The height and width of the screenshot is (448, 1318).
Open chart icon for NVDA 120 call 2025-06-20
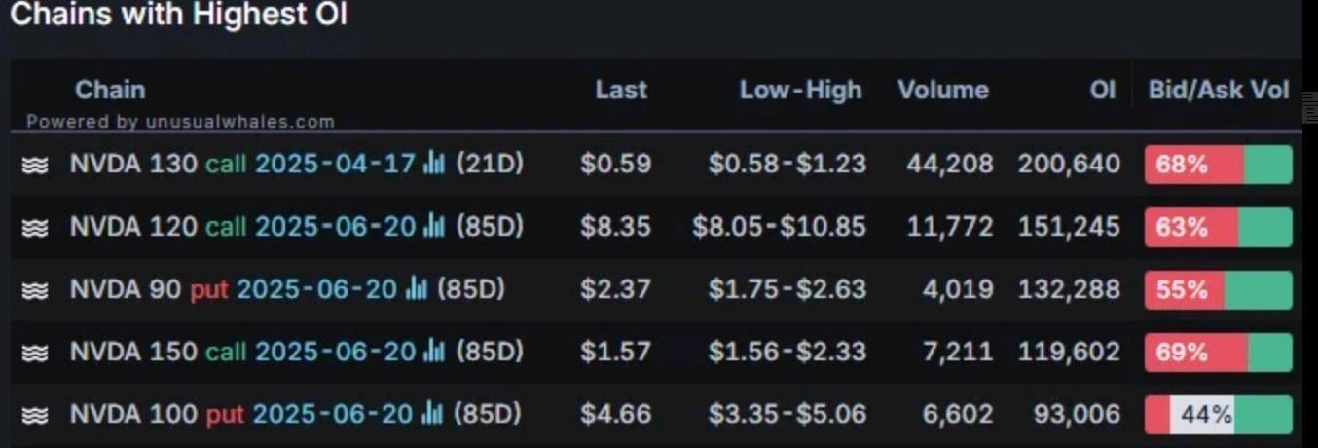pos(434,227)
